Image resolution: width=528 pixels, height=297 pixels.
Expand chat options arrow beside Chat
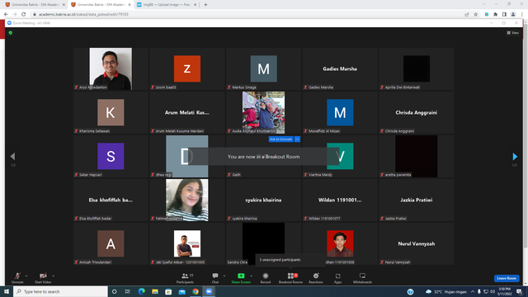(x=224, y=276)
